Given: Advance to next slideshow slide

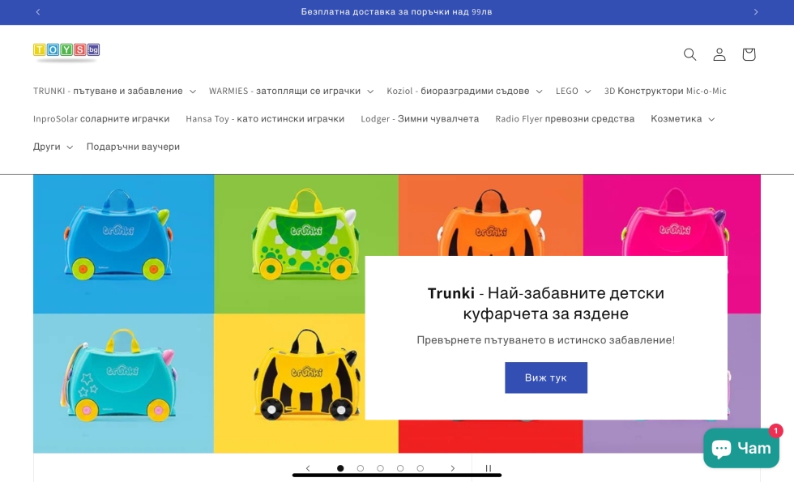Looking at the screenshot, I should [x=453, y=468].
